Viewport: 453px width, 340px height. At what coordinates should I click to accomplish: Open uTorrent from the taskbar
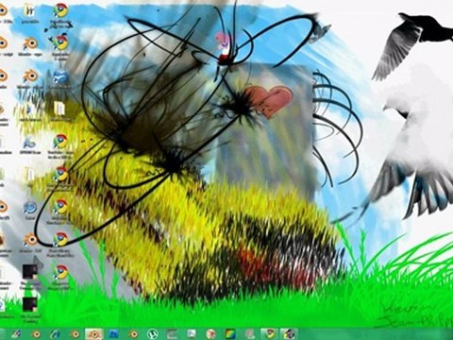[x=152, y=334]
